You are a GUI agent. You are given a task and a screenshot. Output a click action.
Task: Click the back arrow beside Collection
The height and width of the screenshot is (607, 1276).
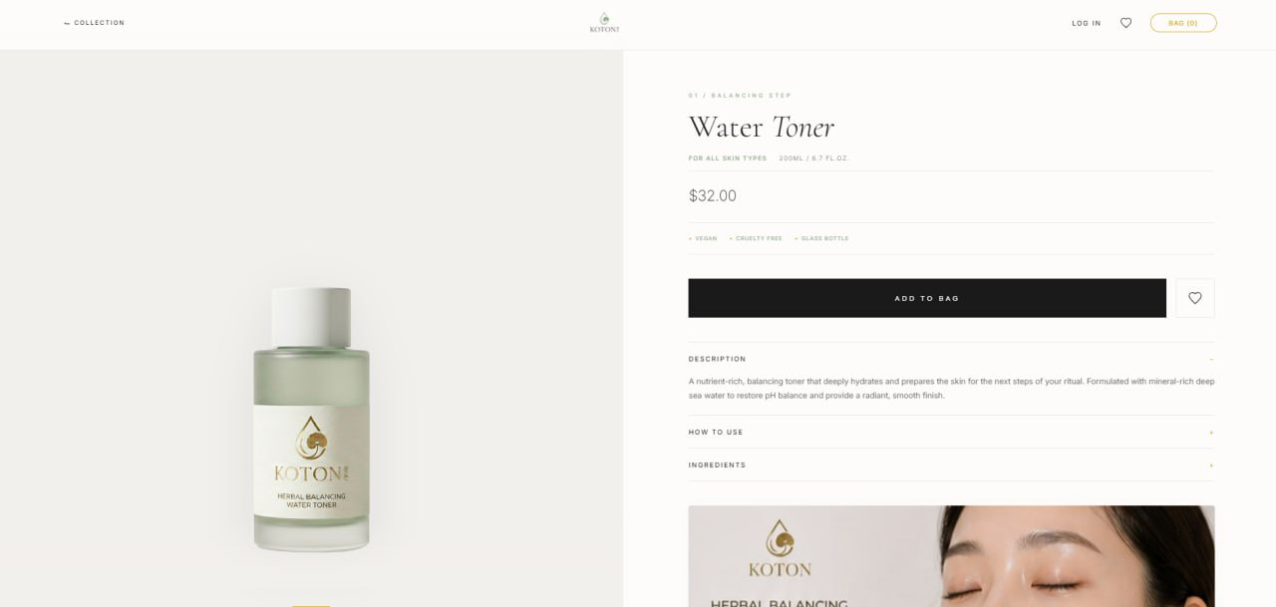coord(67,23)
